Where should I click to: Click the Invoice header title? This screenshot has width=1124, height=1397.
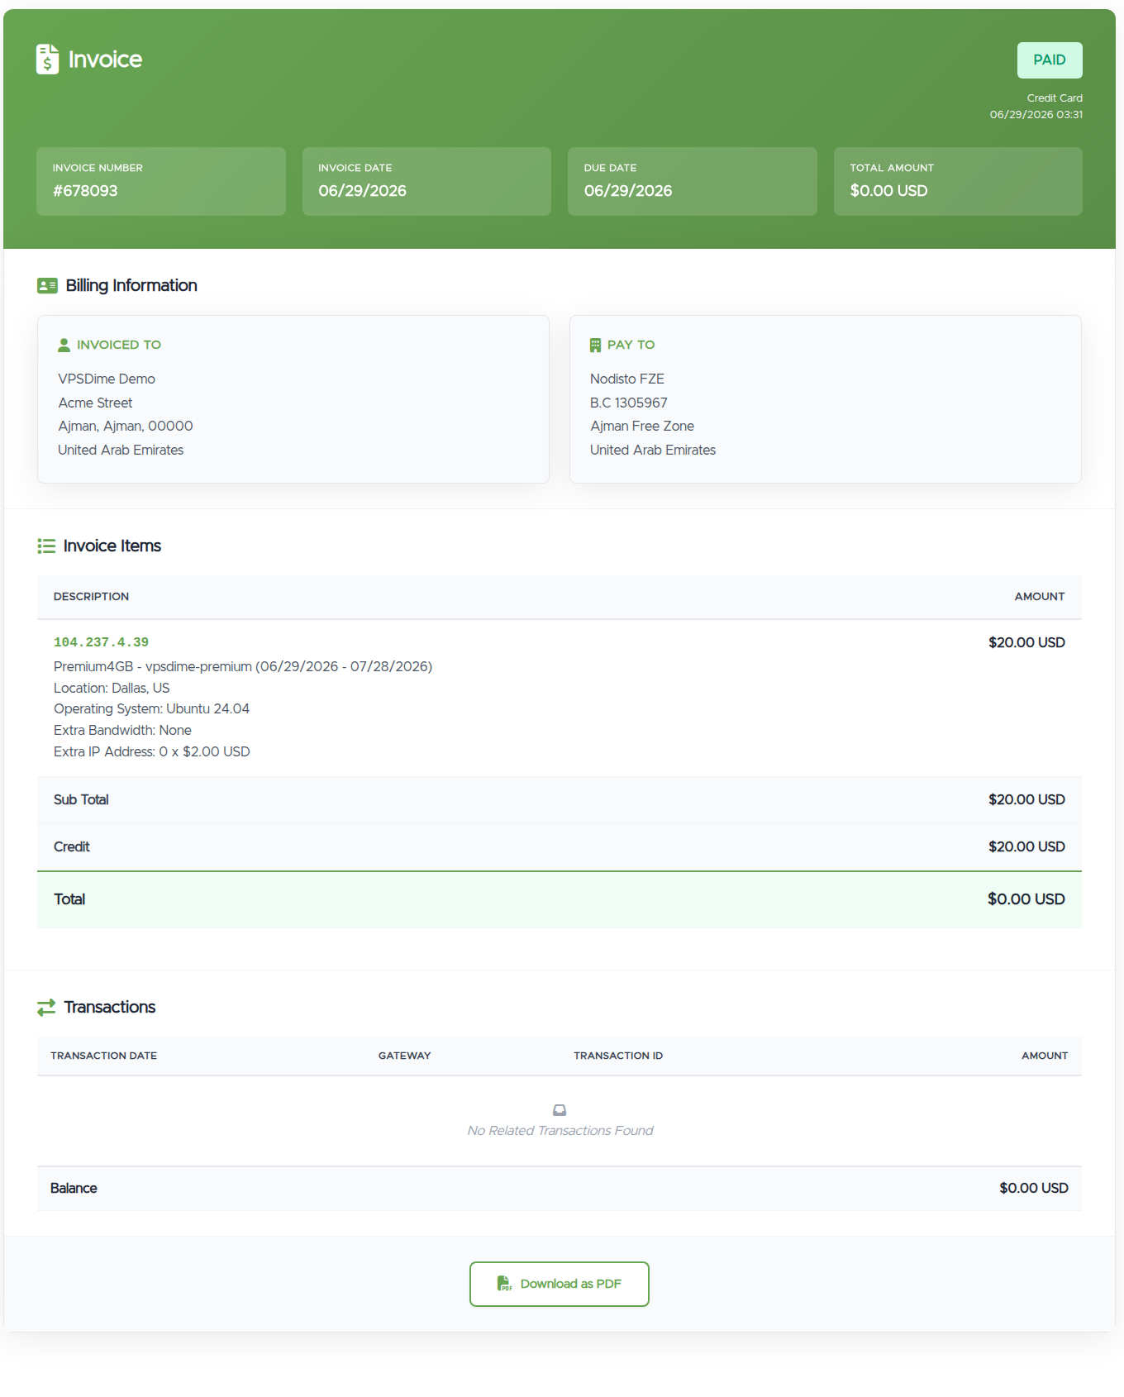click(105, 60)
